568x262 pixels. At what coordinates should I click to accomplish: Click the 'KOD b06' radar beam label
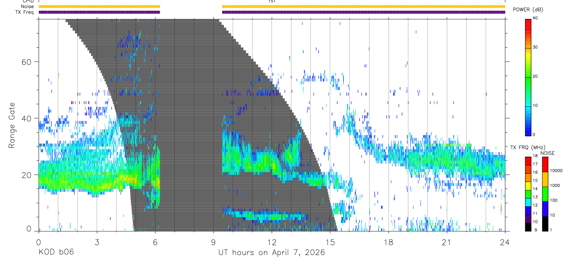[56, 253]
